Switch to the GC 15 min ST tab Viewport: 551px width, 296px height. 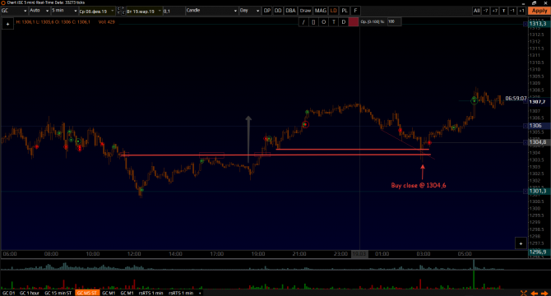[58, 293]
